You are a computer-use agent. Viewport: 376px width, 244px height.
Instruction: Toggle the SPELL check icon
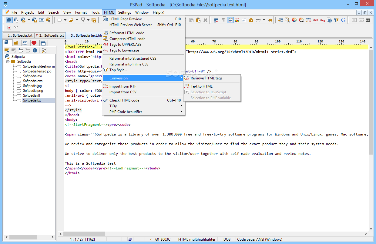point(258,20)
